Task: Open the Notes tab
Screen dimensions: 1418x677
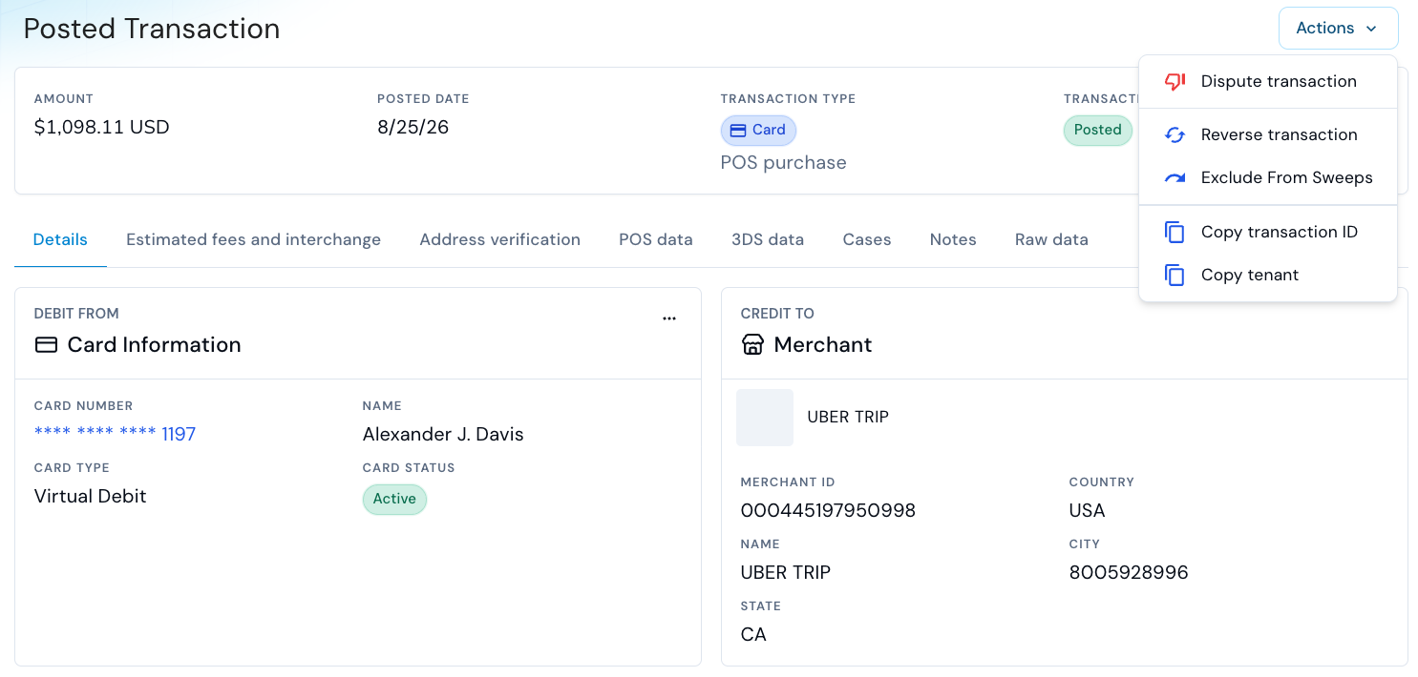Action: tap(953, 240)
